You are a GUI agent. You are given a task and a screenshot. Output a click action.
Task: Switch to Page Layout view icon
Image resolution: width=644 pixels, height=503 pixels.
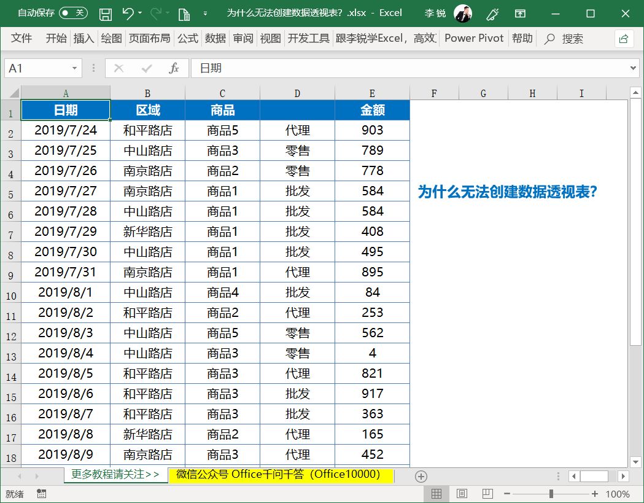pyautogui.click(x=462, y=493)
